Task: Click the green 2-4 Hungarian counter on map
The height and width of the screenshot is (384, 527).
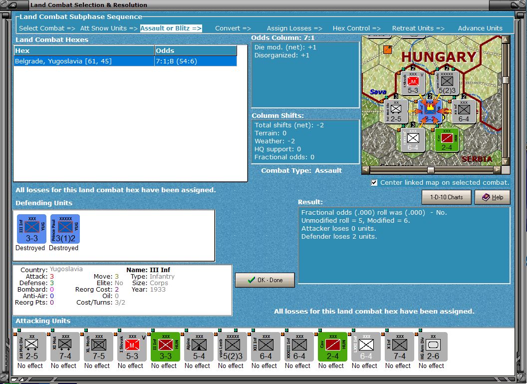Action: [447, 140]
